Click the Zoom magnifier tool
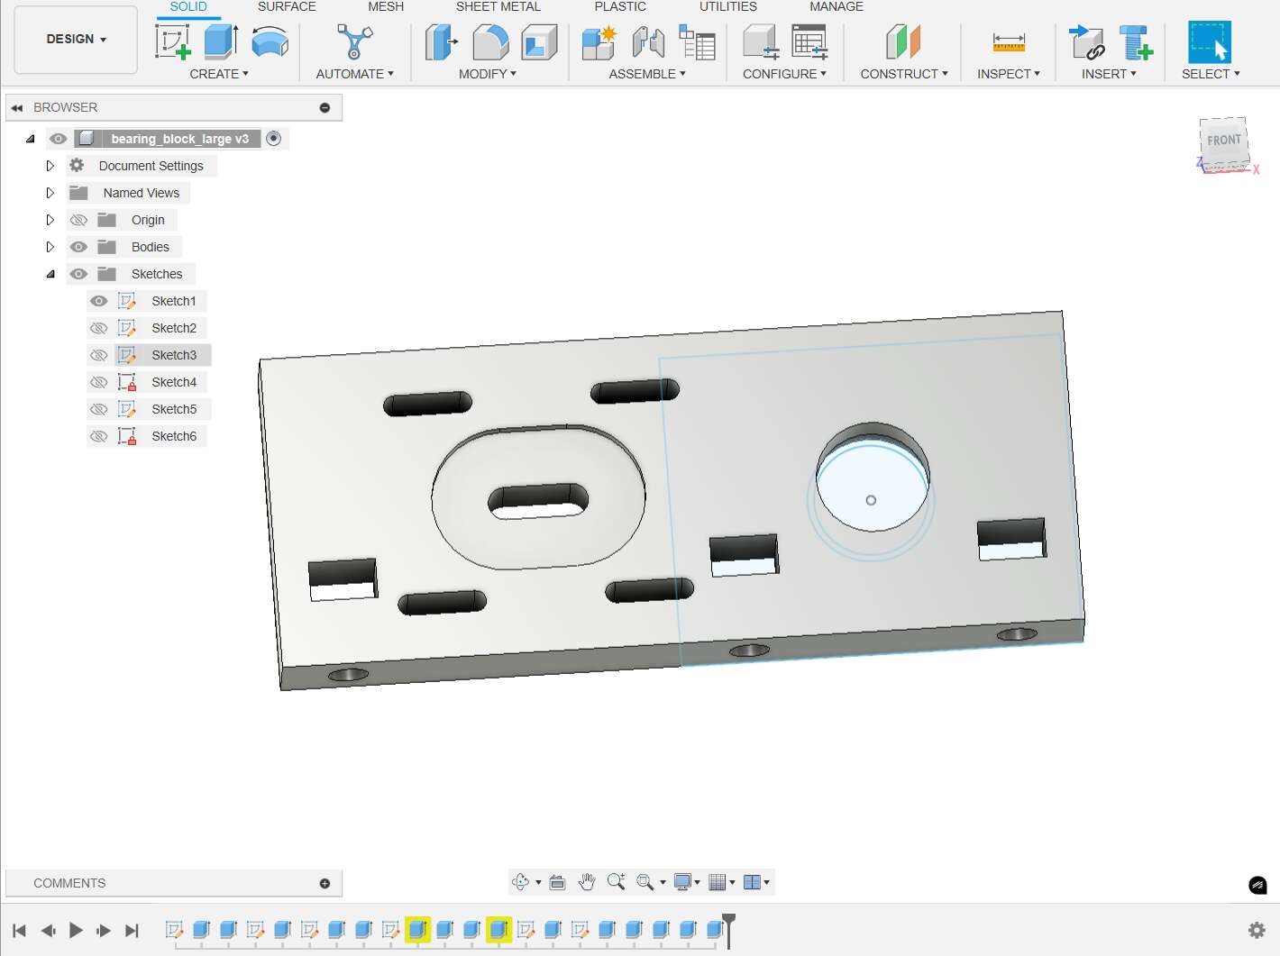 [616, 881]
